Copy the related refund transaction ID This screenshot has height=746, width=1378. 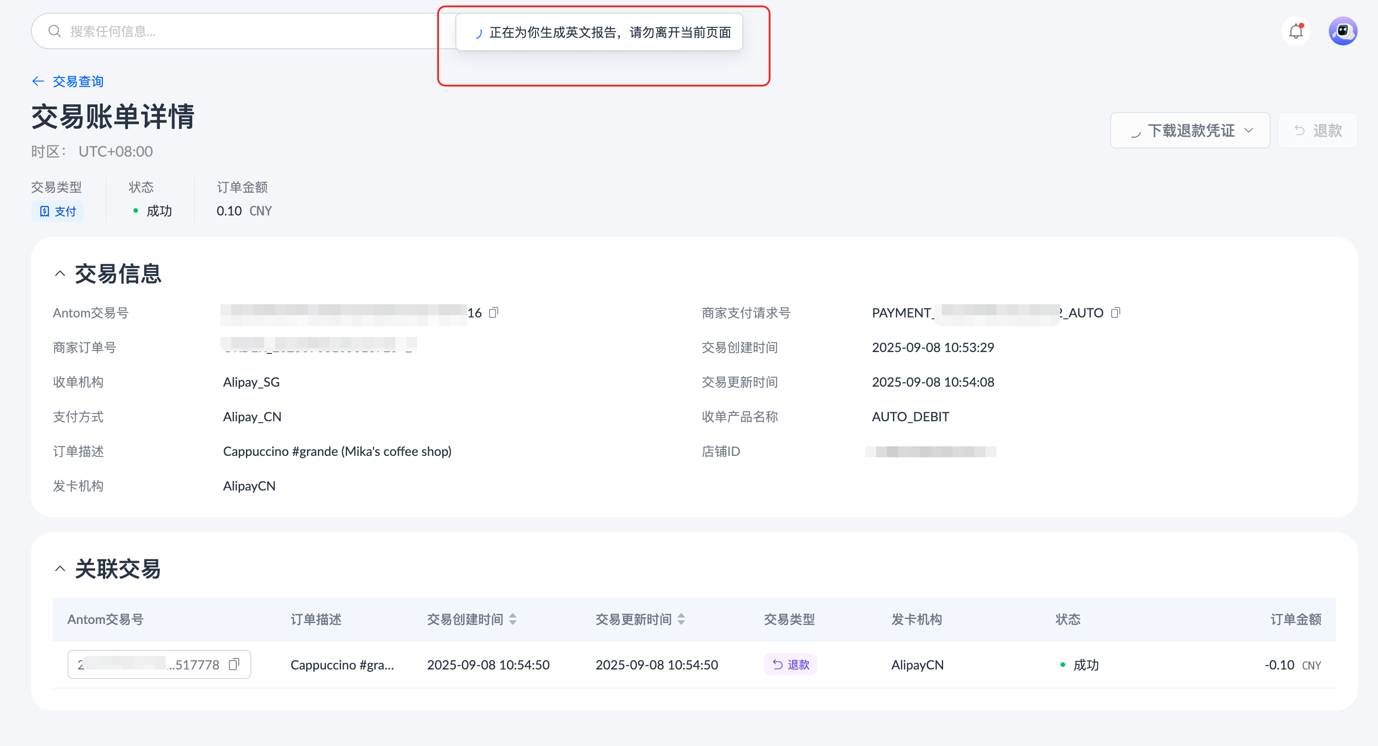point(234,664)
